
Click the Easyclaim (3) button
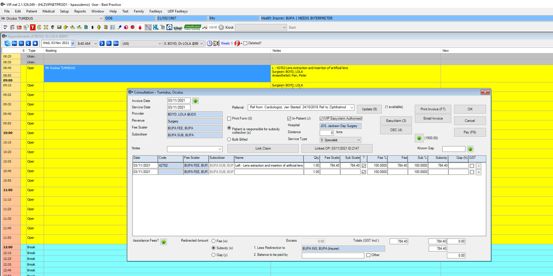396,121
